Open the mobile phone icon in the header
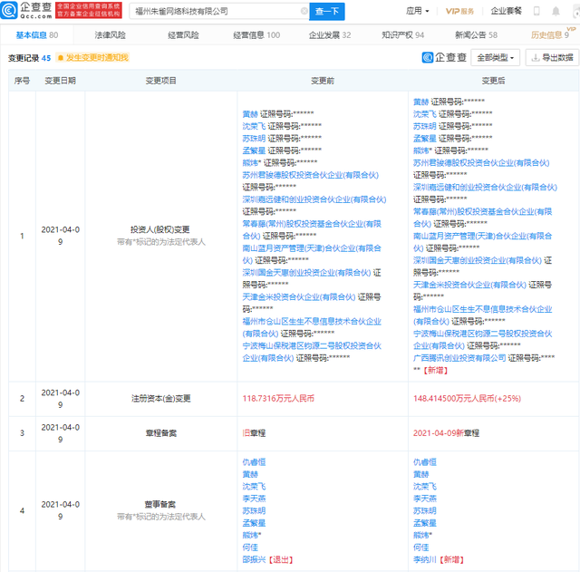Screen dimensions: 580x572 point(536,11)
